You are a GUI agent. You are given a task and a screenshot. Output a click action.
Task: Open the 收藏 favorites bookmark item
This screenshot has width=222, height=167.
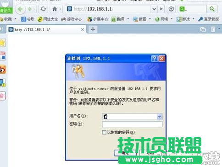coord(6,19)
